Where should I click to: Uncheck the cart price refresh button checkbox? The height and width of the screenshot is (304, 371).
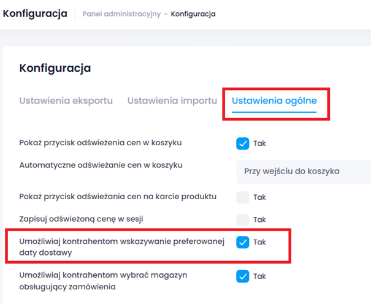tap(243, 143)
